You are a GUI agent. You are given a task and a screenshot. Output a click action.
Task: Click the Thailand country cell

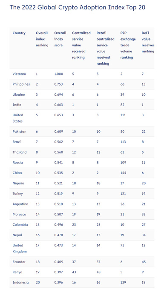pyautogui.click(x=20, y=152)
